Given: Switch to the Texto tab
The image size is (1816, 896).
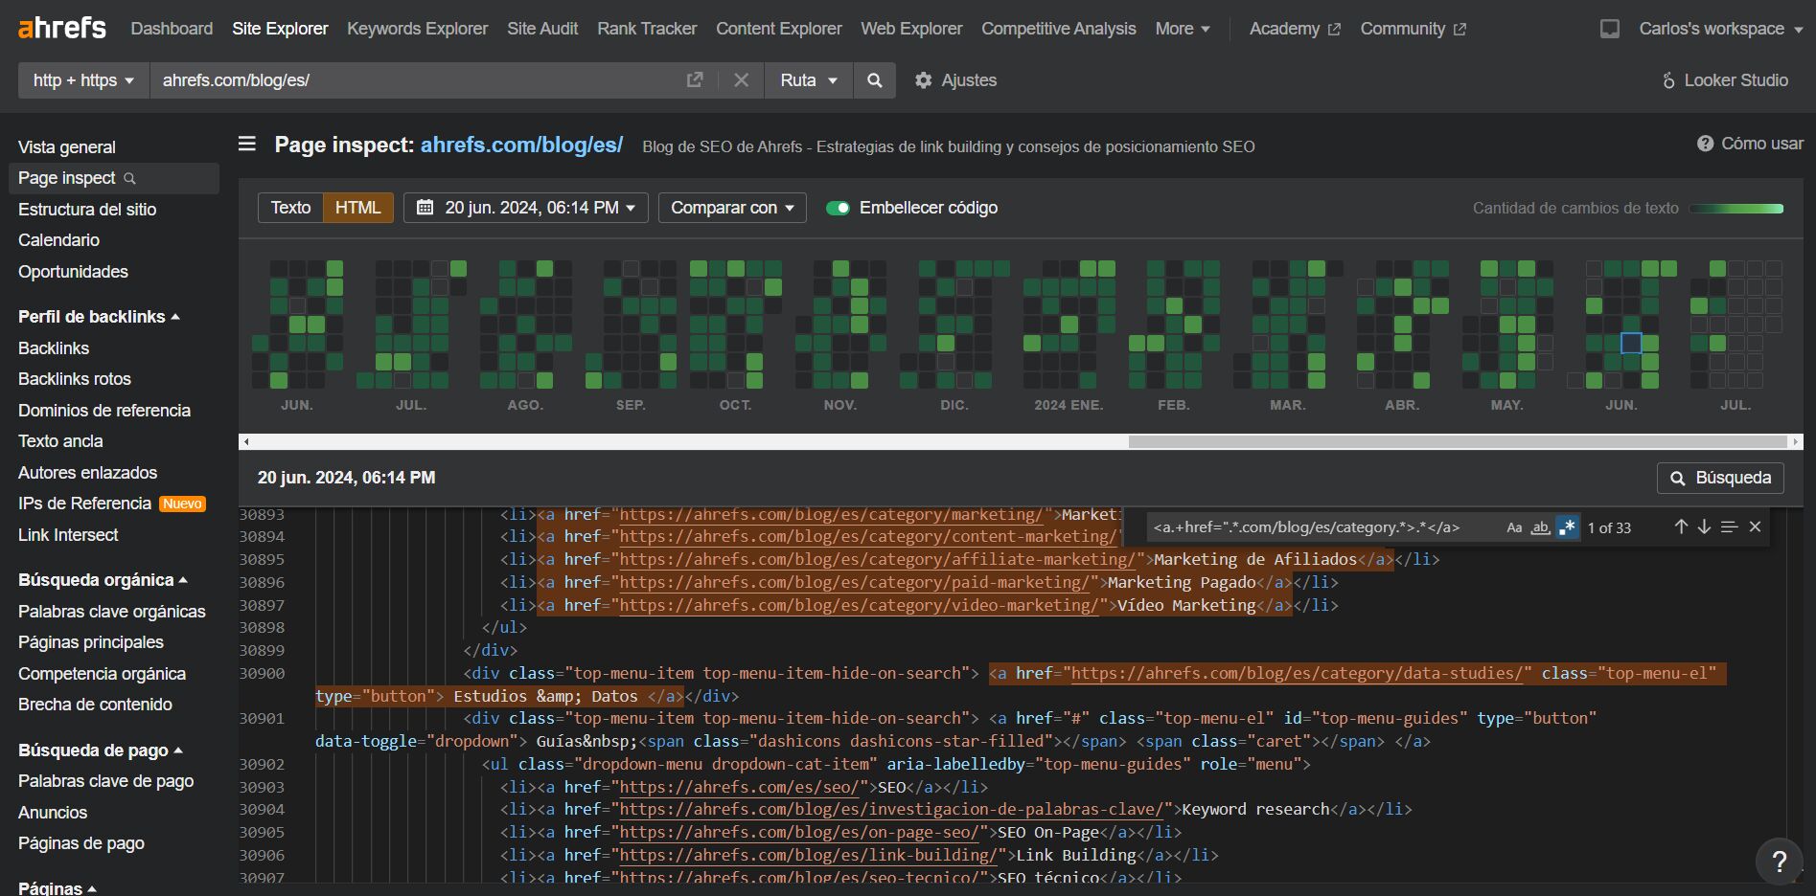Looking at the screenshot, I should coord(290,208).
